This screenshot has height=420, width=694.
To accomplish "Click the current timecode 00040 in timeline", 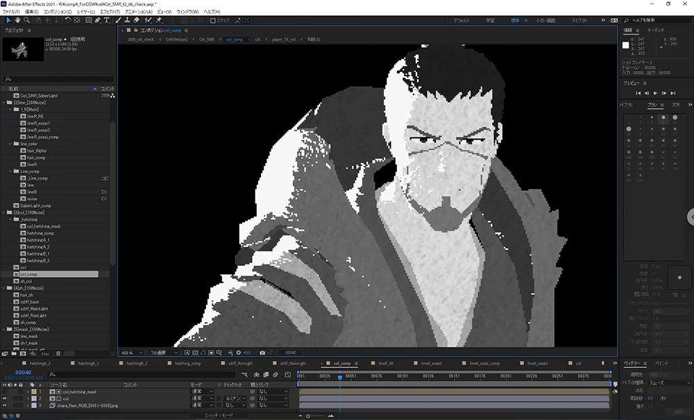I will [23, 373].
